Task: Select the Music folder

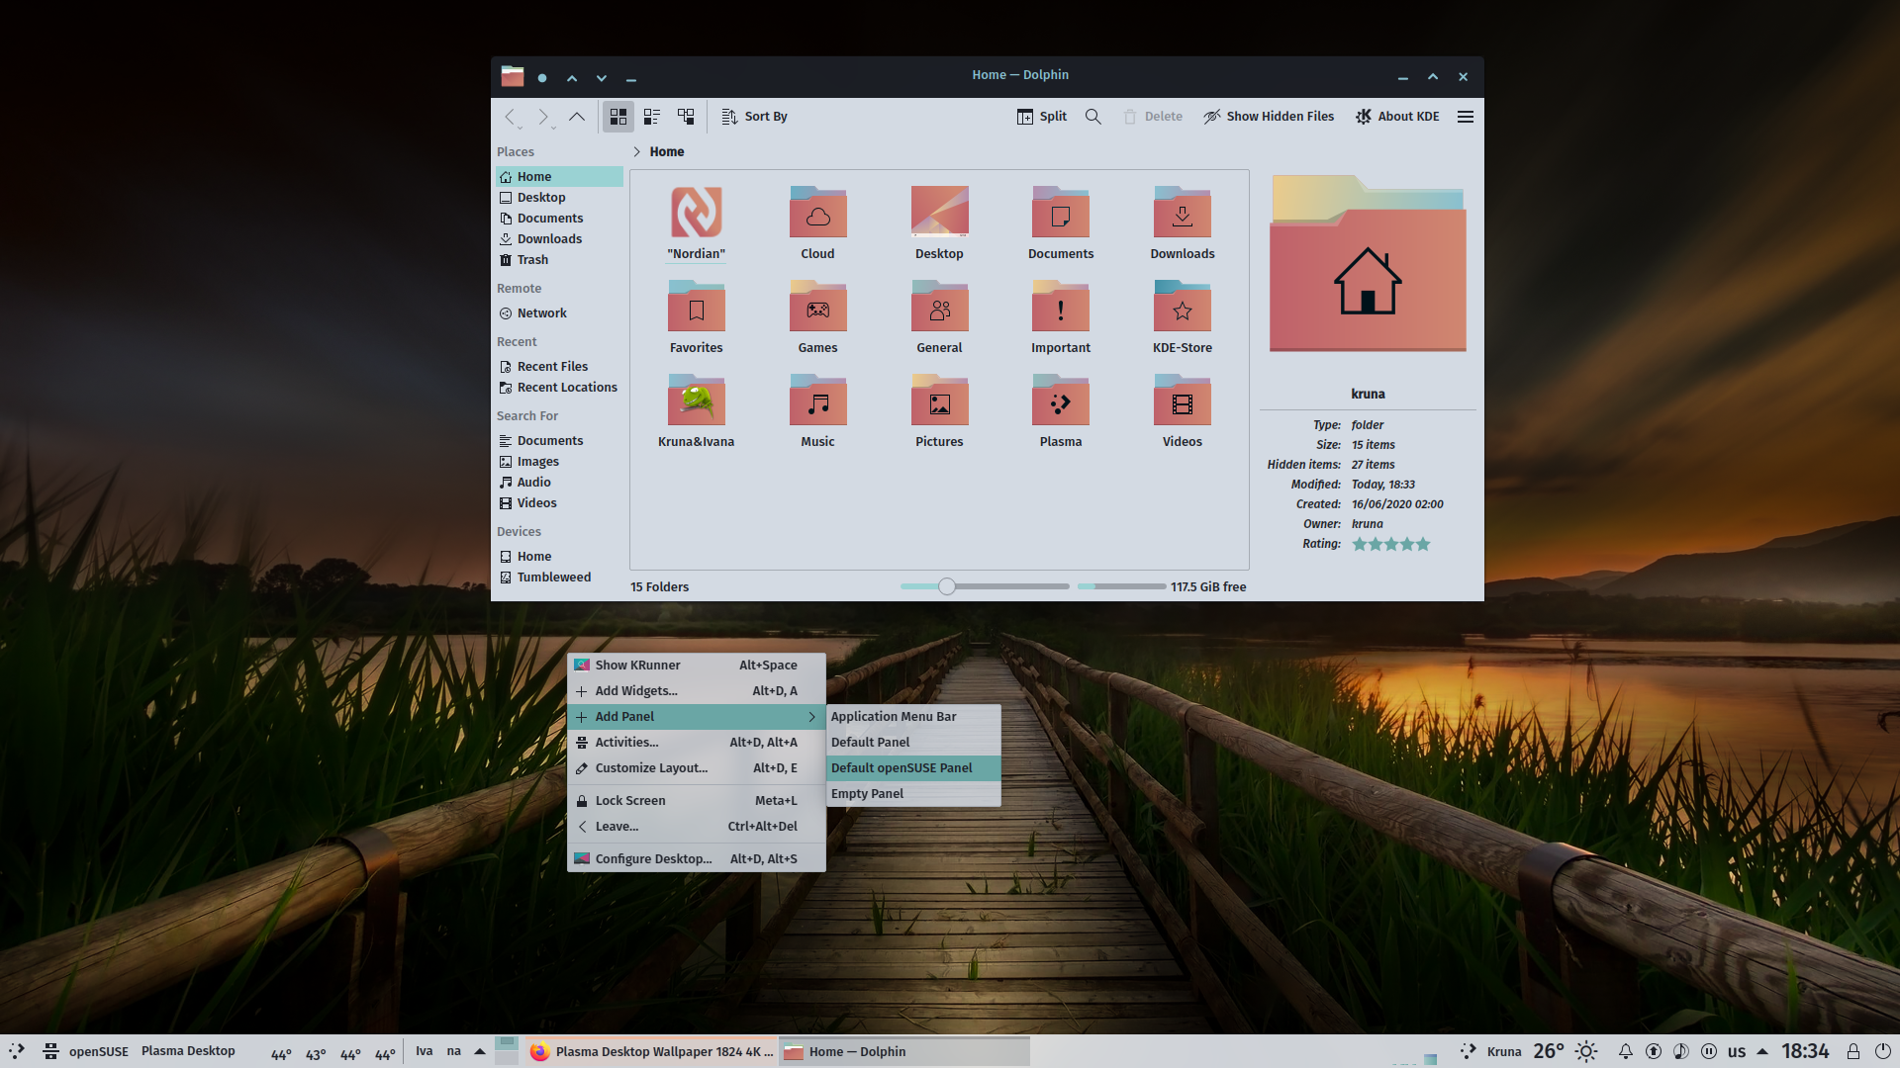Action: click(x=817, y=400)
